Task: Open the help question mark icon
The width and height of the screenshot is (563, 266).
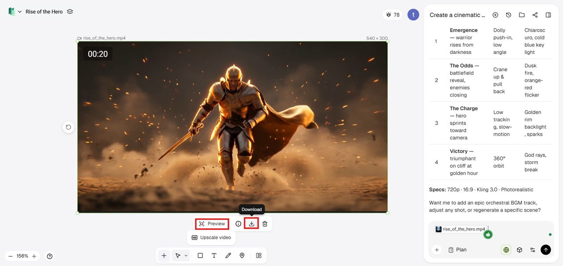Action: point(50,256)
